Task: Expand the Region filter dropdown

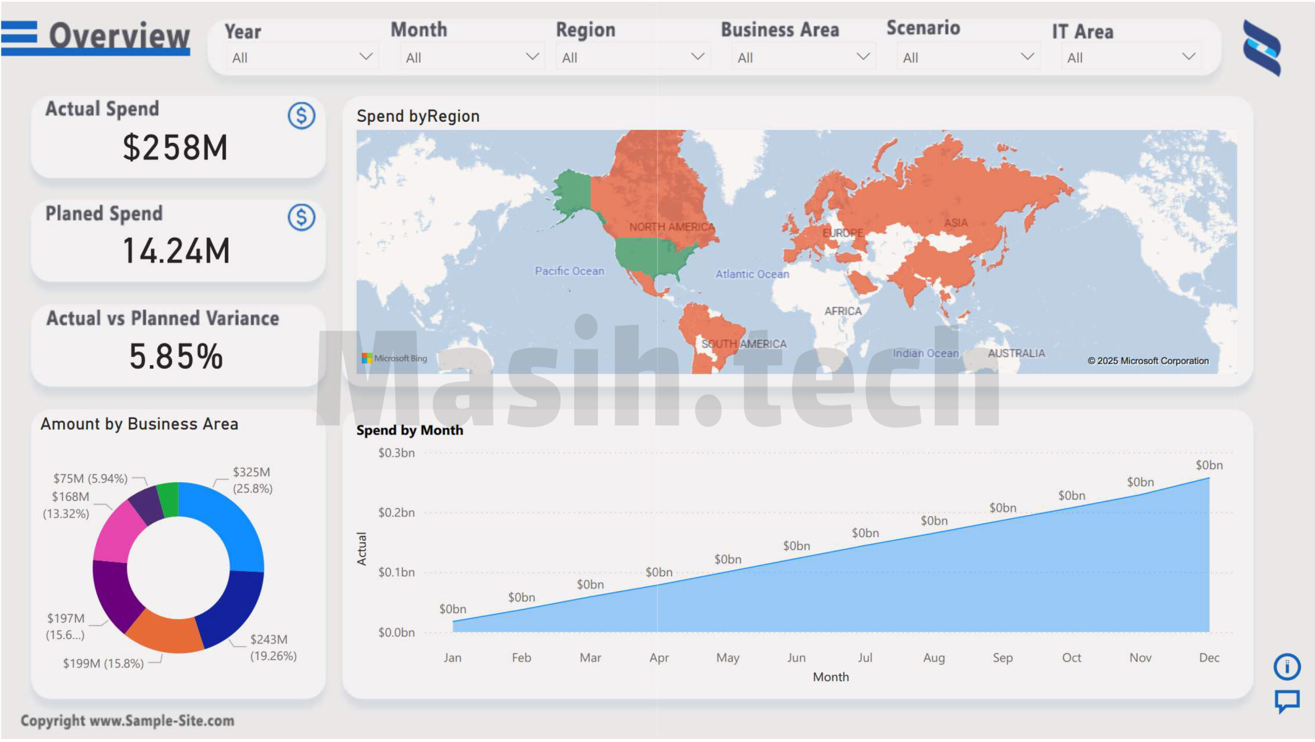Action: coord(633,57)
